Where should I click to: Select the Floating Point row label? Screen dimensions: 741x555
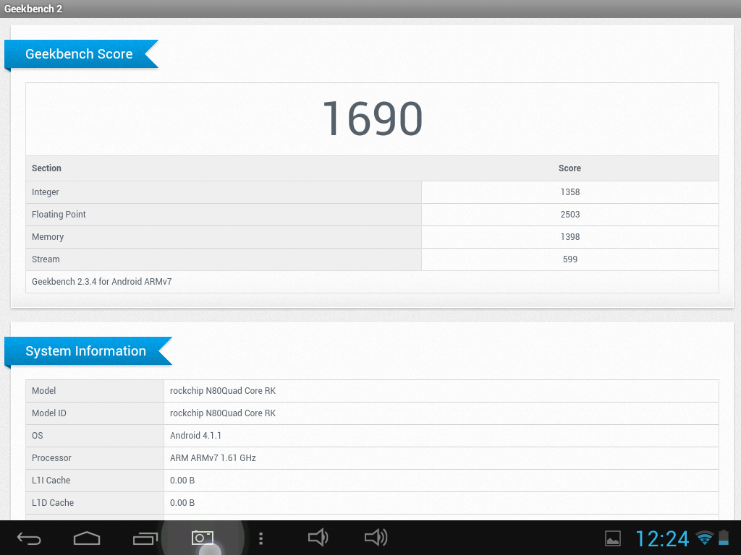click(59, 214)
